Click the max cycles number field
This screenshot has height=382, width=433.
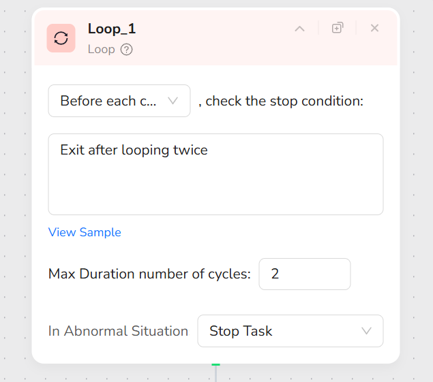point(304,274)
